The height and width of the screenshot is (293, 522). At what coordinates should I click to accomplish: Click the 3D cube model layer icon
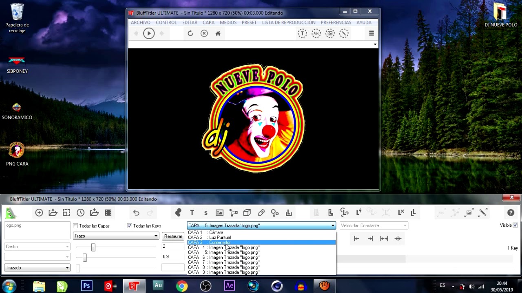(247, 212)
